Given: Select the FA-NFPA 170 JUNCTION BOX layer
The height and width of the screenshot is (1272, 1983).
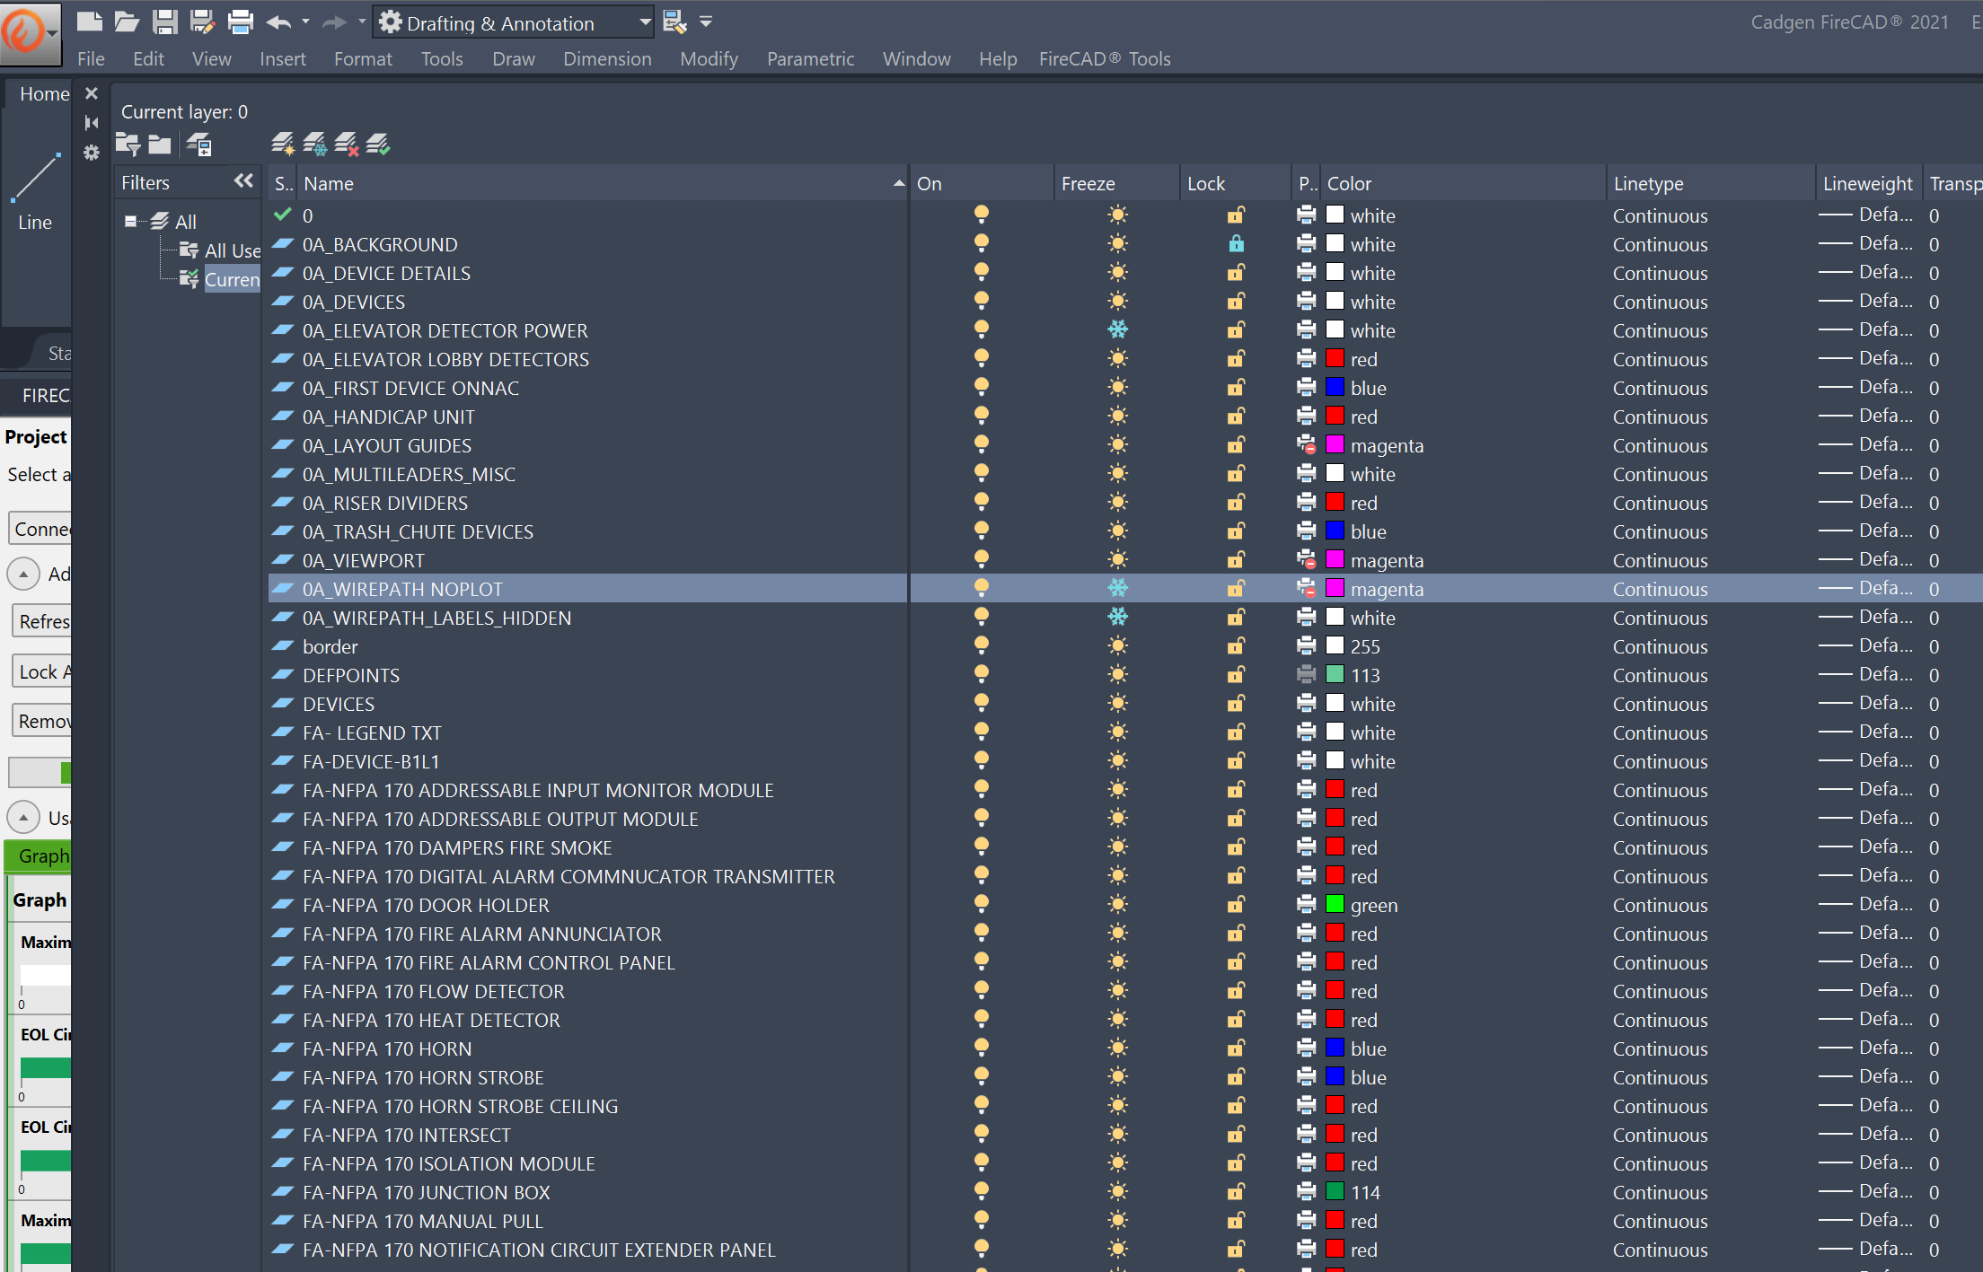Looking at the screenshot, I should (427, 1192).
